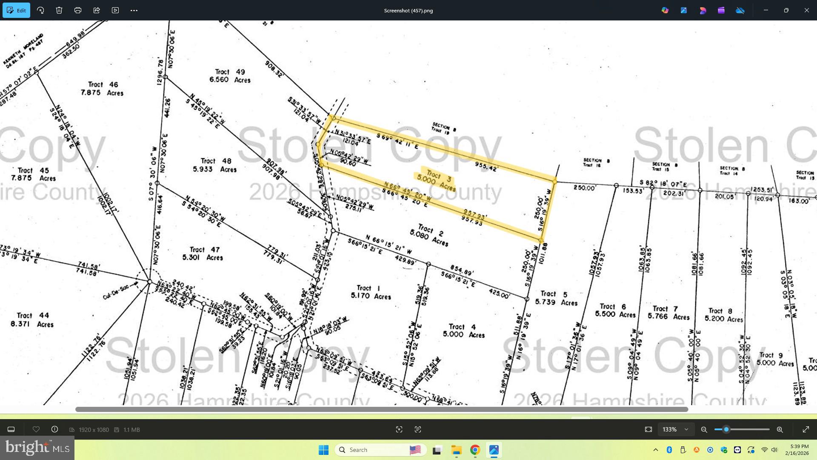Screen dimensions: 817x460
Task: Enter fullscreen with the expand arrows icon
Action: [806, 429]
